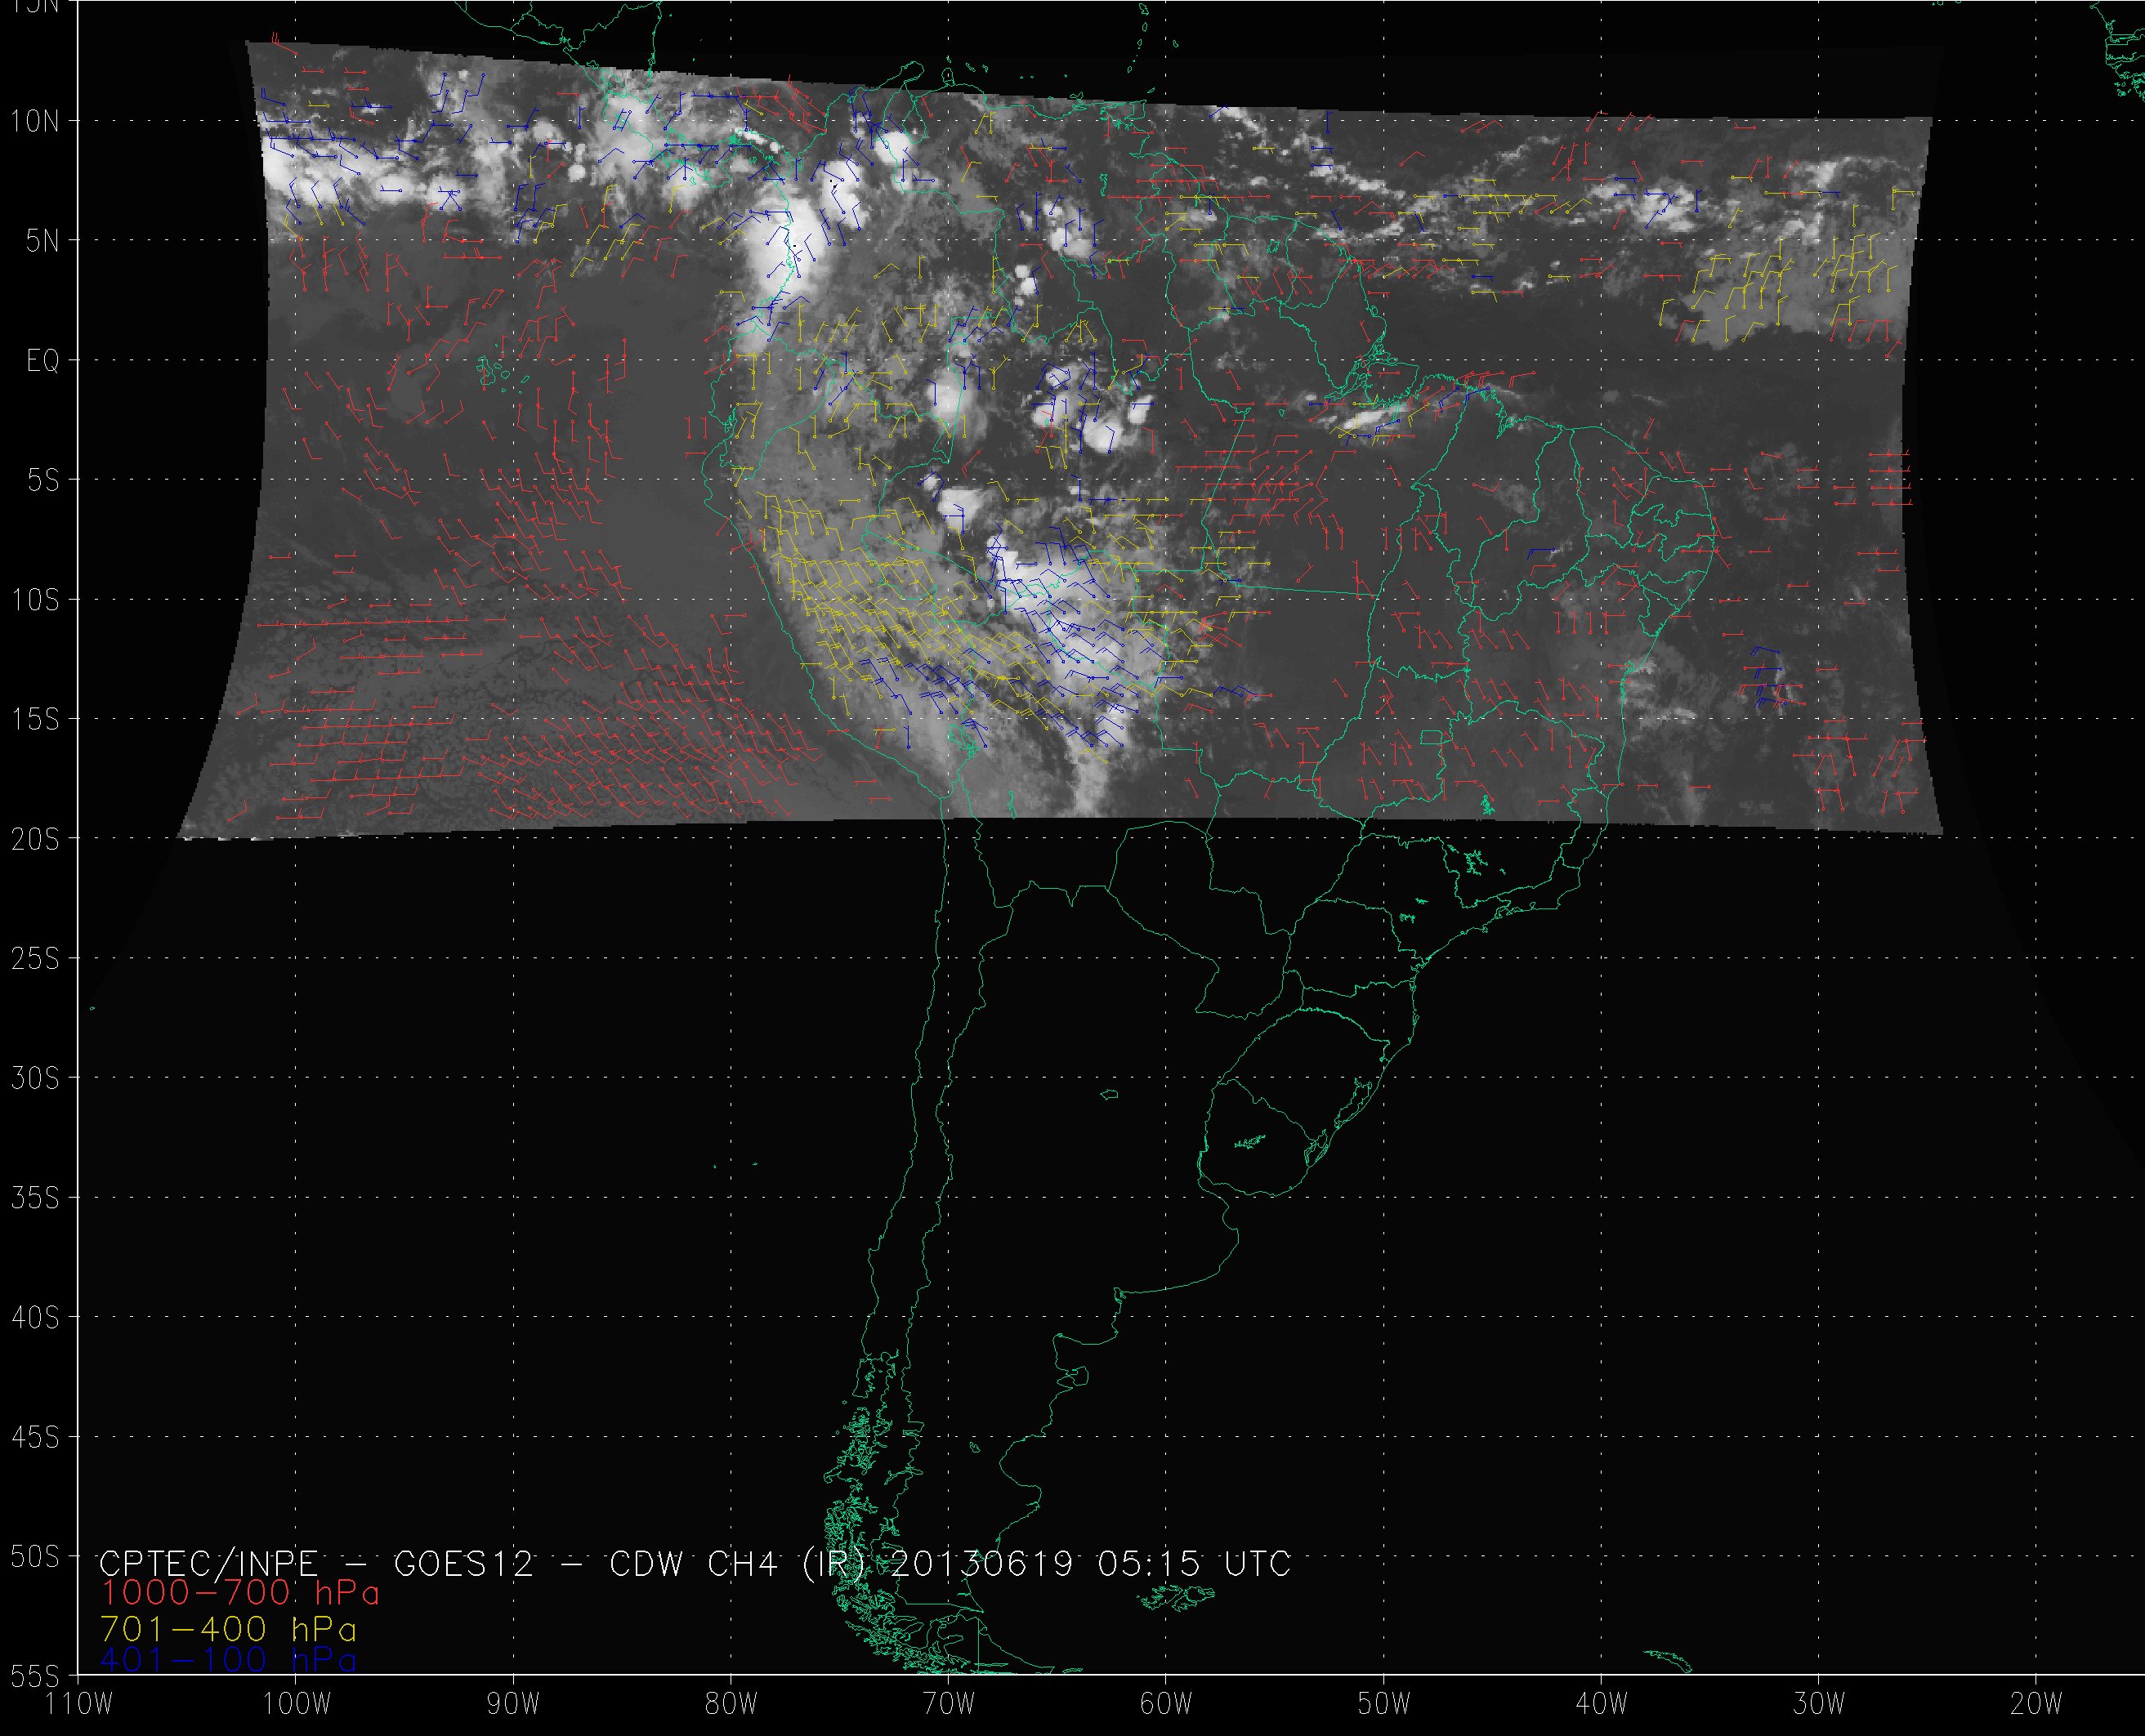Click the 35S latitude axis label
The width and height of the screenshot is (2145, 1736).
click(x=35, y=1198)
